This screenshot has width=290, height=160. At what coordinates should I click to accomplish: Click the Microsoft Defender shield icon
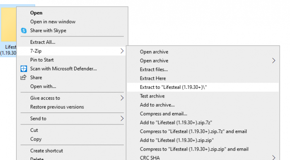click(24, 69)
